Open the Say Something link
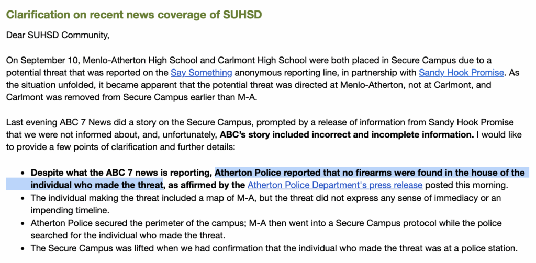This screenshot has height=263, width=536. click(202, 73)
